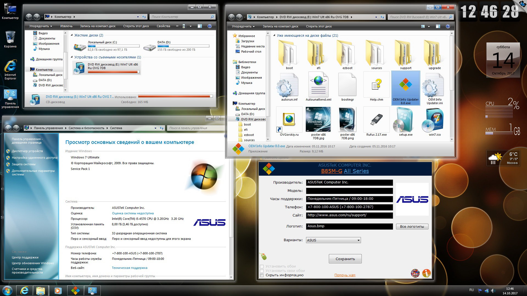This screenshot has width=527, height=296.
Task: Open the B85M-G All Series header link
Action: click(345, 171)
